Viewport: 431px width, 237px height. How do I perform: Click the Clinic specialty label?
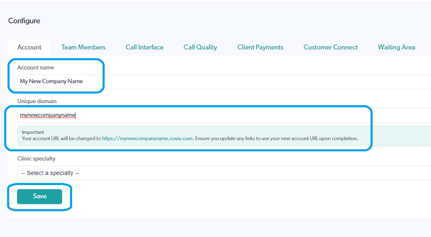point(36,159)
